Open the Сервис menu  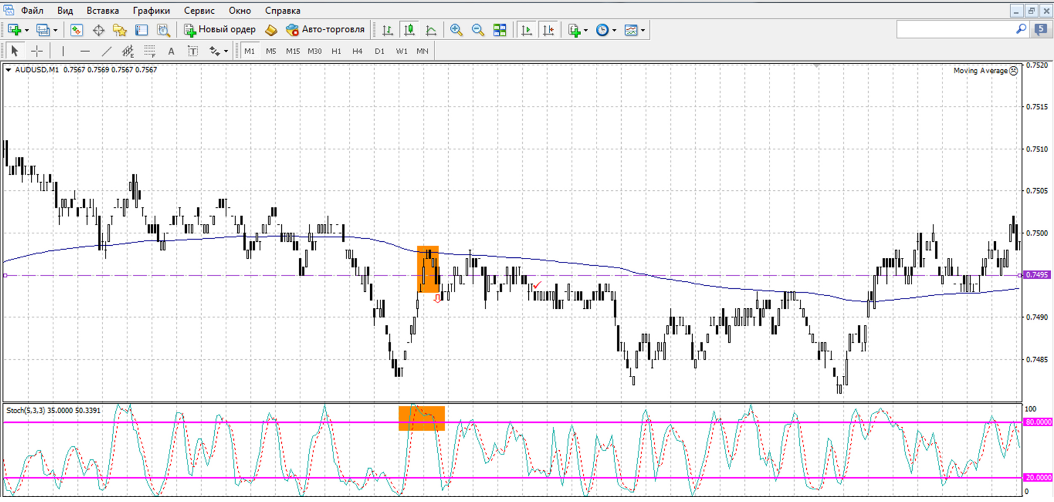pos(199,10)
